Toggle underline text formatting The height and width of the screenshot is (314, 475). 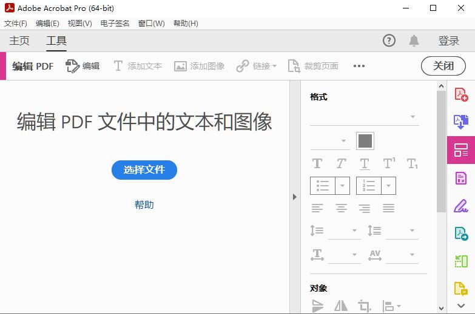(365, 163)
